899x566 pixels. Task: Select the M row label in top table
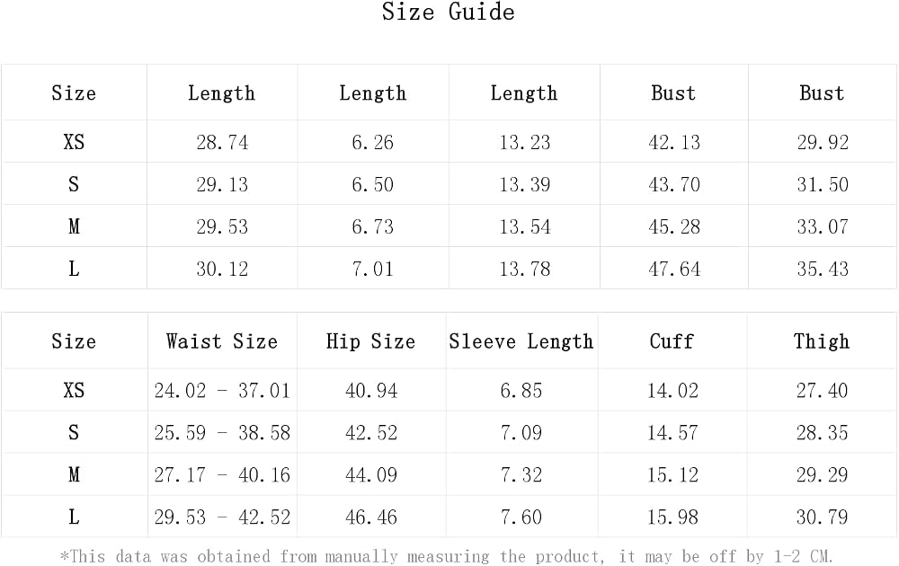[x=74, y=227]
